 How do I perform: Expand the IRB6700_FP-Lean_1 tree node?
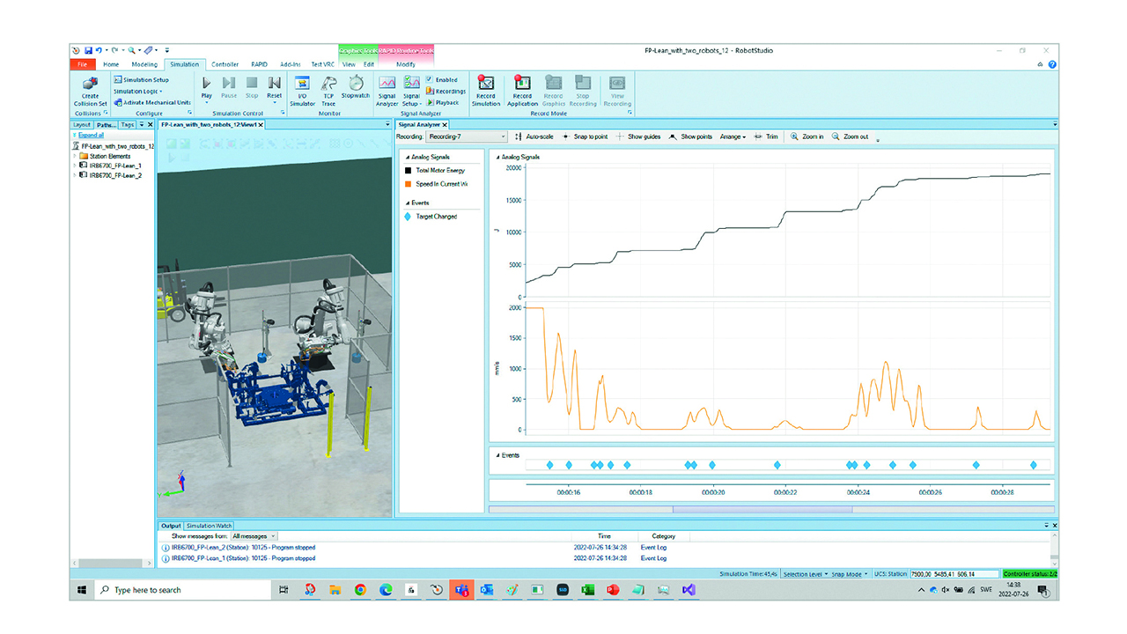coord(75,165)
